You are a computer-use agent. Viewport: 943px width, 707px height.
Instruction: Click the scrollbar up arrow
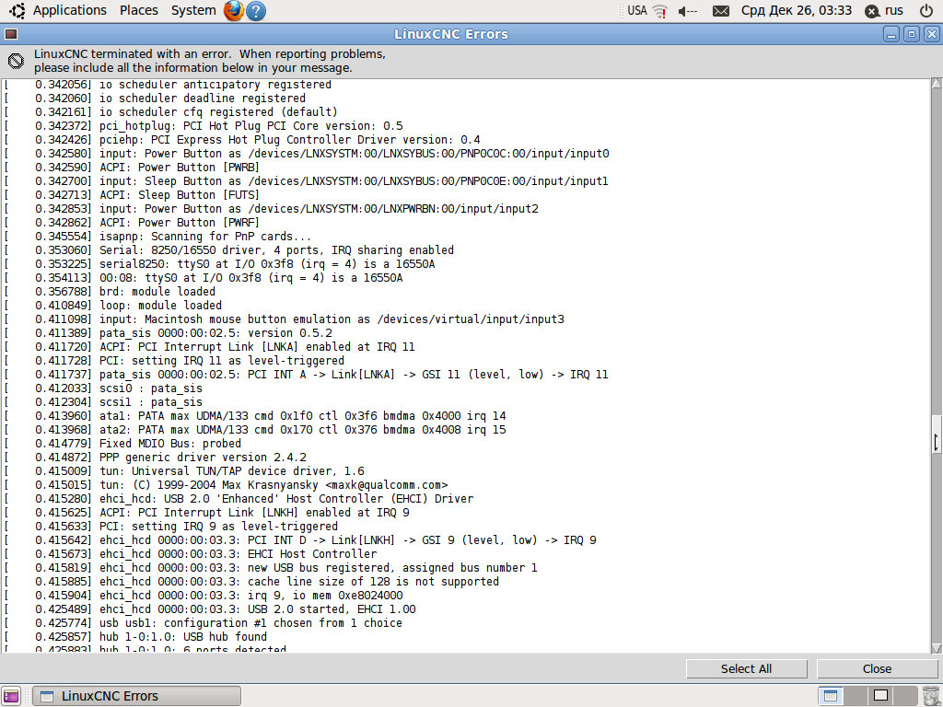937,84
